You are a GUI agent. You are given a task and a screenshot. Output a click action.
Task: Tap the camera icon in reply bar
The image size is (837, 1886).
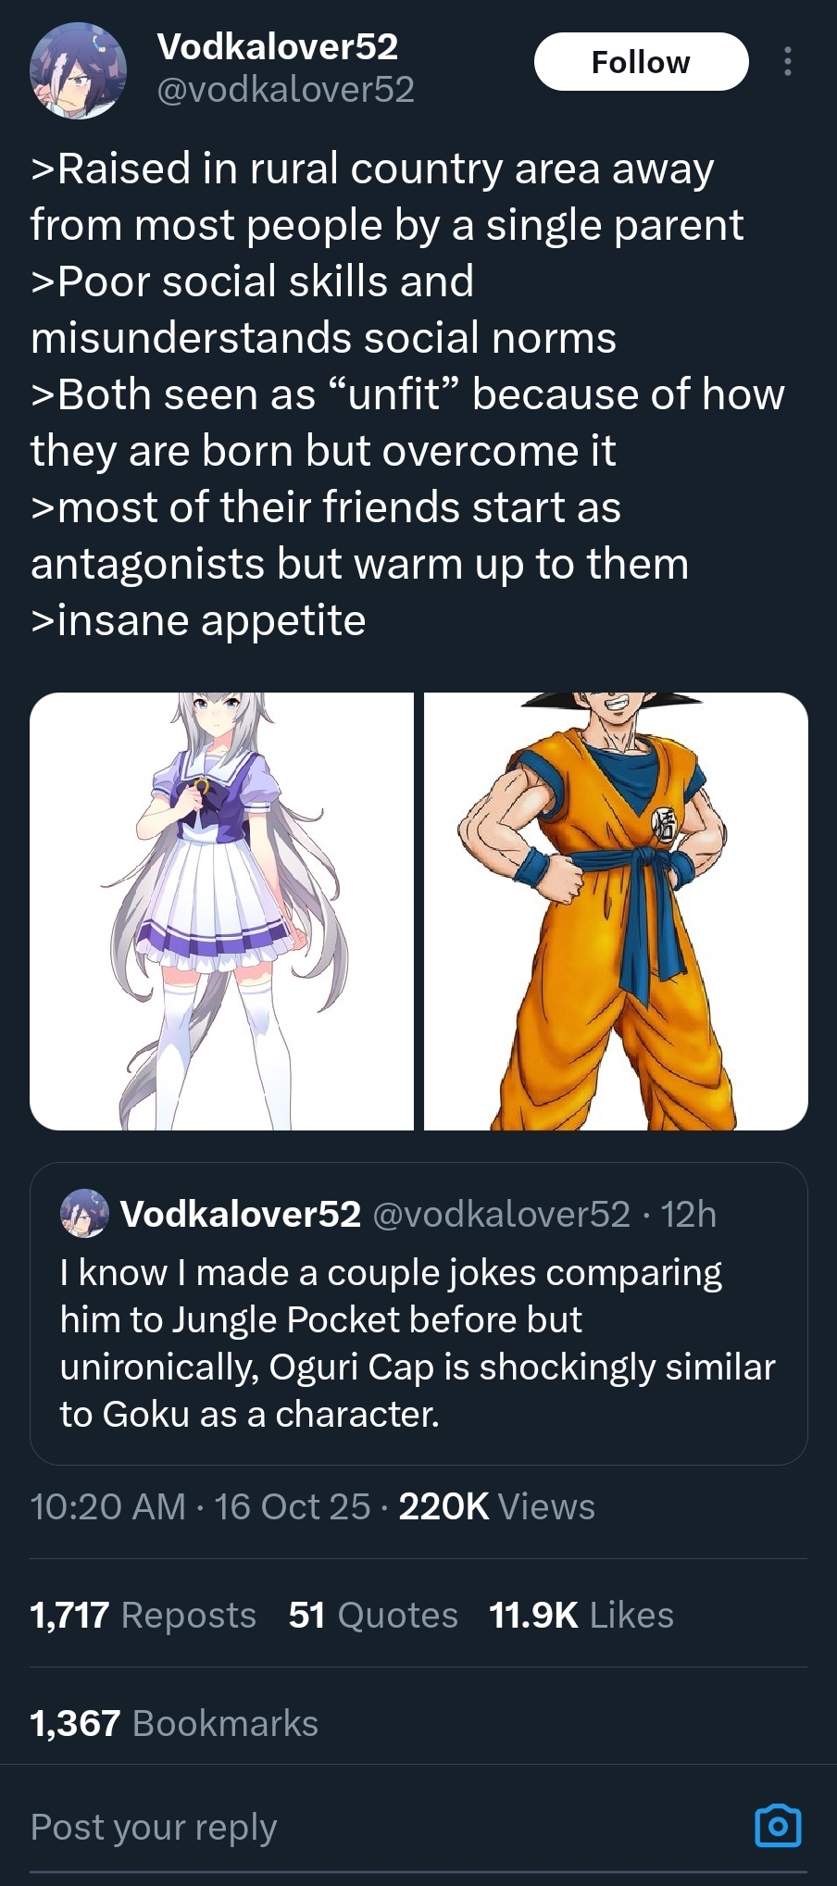point(779,1826)
